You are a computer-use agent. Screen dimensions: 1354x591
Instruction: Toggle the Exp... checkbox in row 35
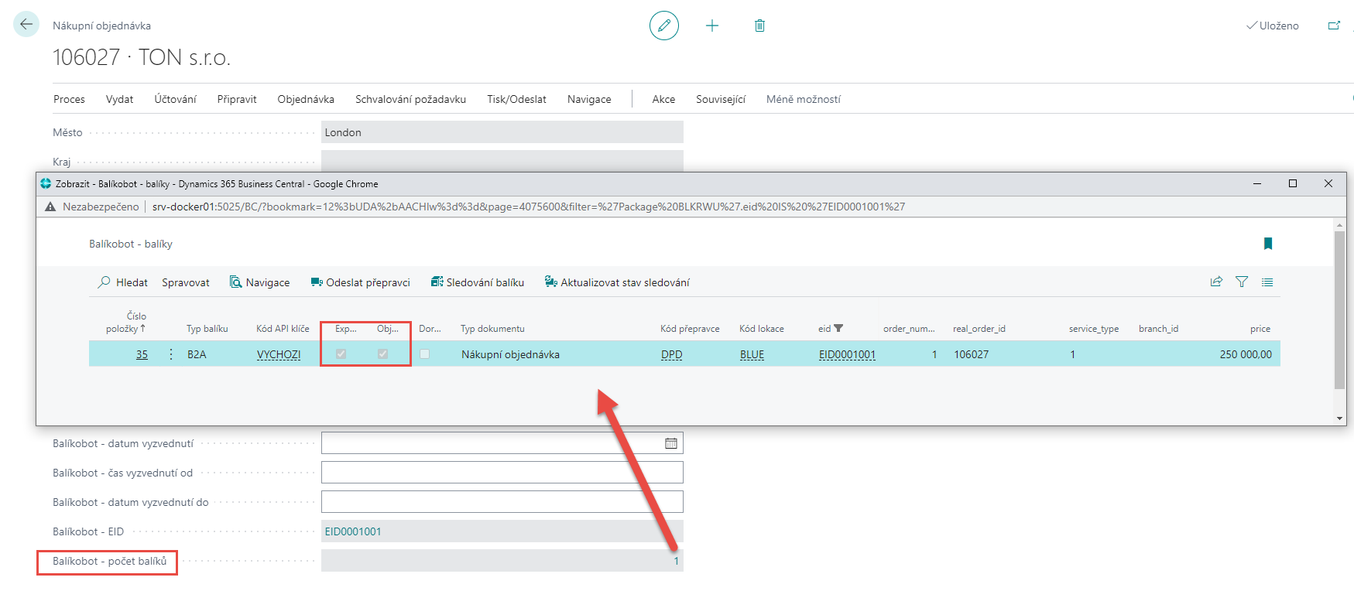tap(341, 354)
